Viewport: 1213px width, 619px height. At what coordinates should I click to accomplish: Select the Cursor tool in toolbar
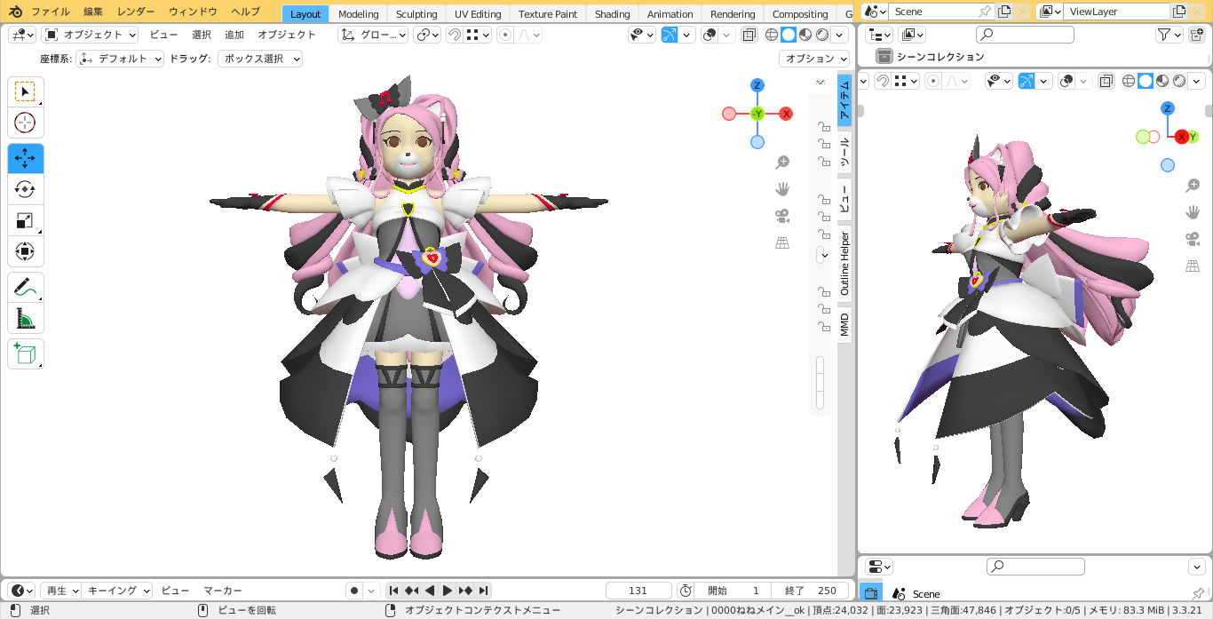coord(25,123)
